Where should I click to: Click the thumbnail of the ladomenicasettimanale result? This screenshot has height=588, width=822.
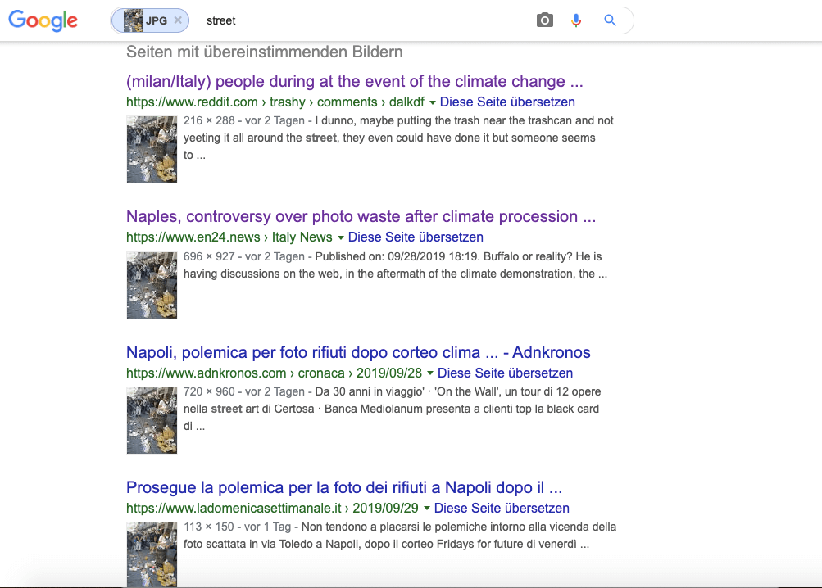click(x=152, y=554)
